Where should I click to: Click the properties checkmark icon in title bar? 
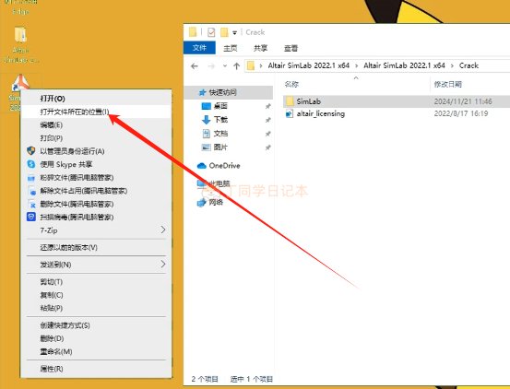[x=211, y=32]
